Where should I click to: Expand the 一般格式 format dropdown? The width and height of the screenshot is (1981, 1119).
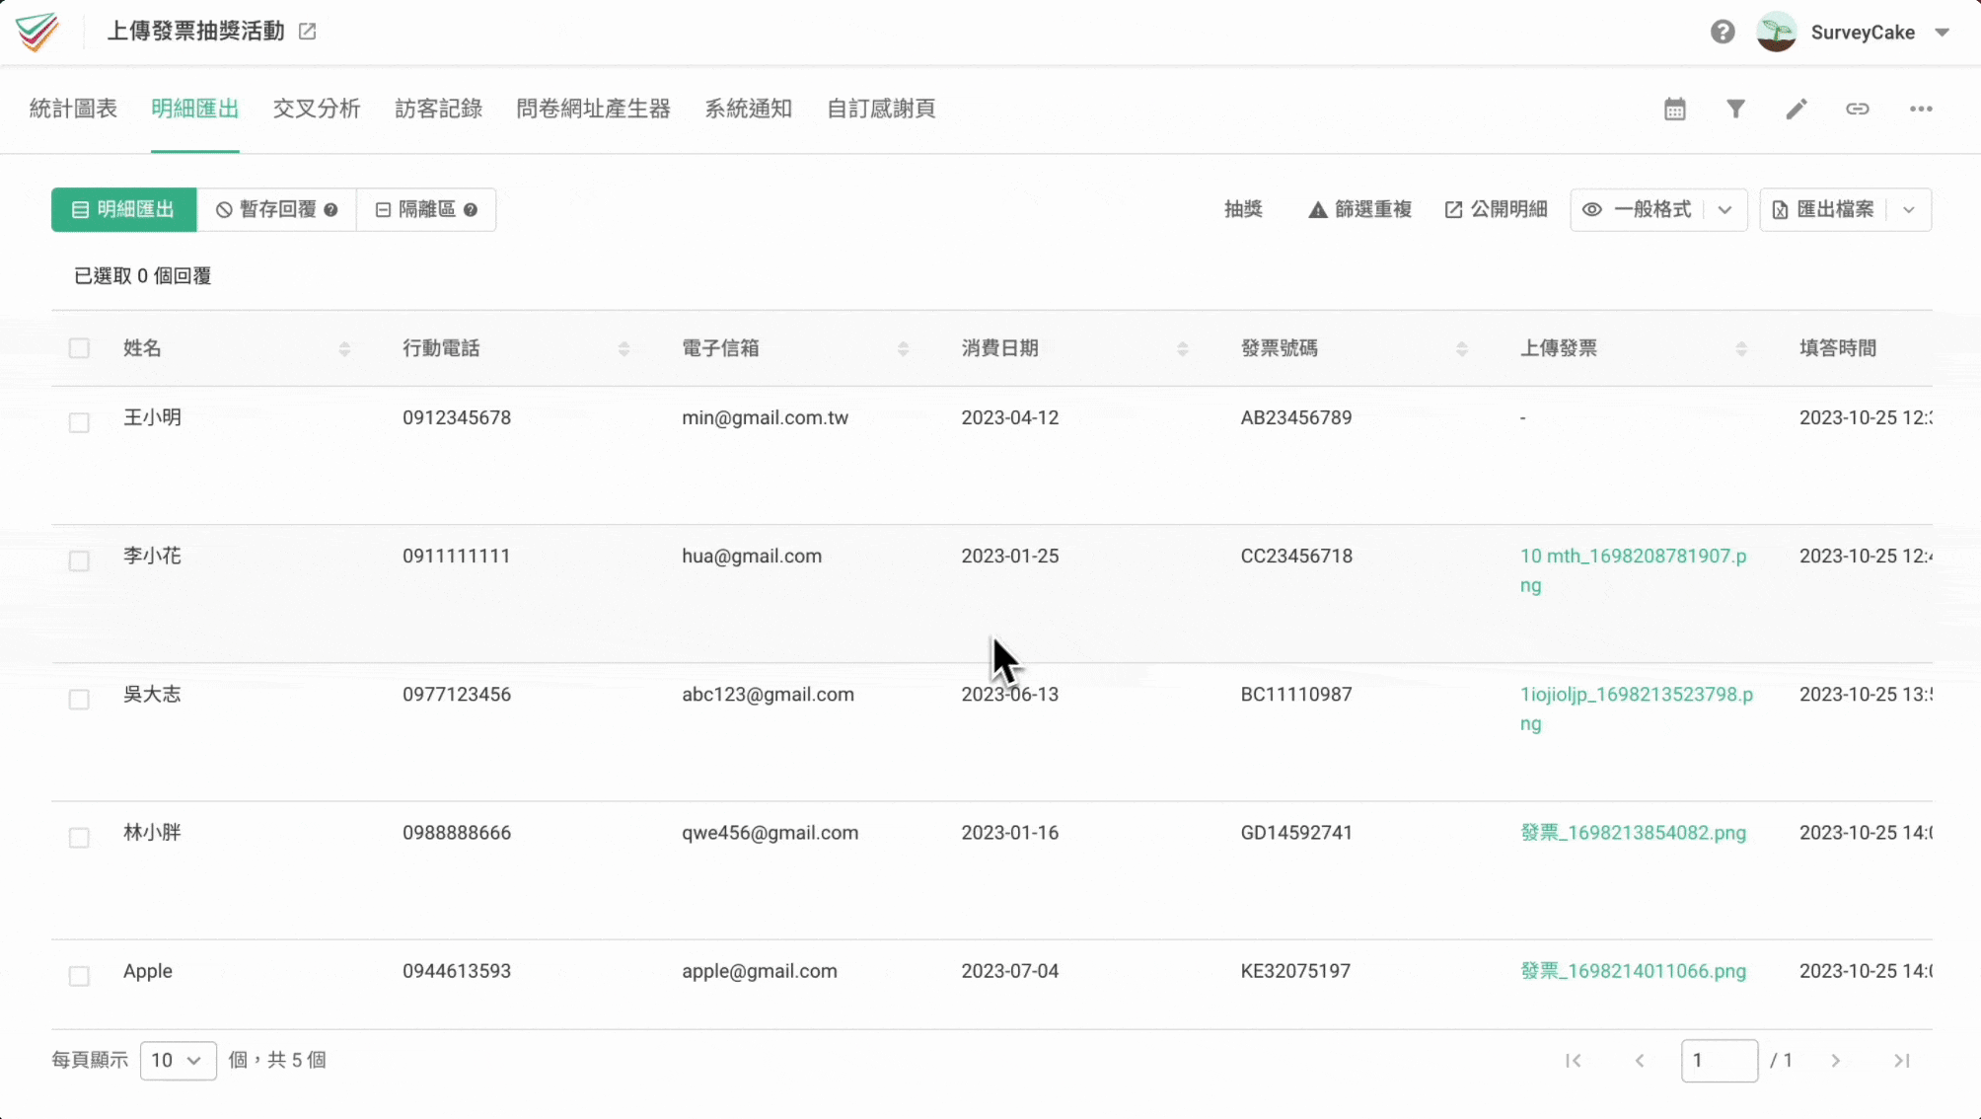(x=1724, y=209)
